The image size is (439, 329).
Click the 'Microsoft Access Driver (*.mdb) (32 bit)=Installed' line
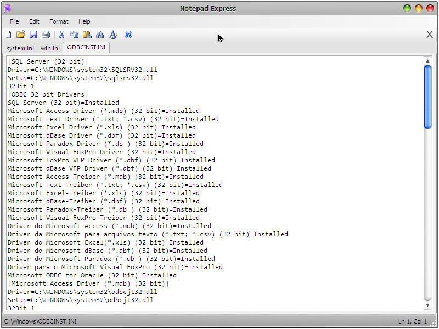point(104,111)
